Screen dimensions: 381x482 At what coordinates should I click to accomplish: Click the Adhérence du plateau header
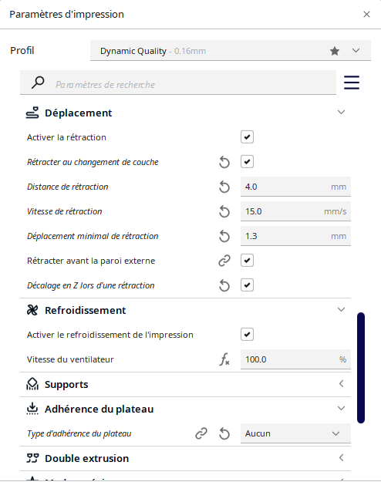tap(185, 409)
